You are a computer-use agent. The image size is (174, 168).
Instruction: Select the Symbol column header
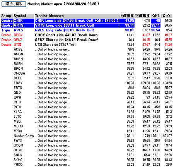coord(24,16)
